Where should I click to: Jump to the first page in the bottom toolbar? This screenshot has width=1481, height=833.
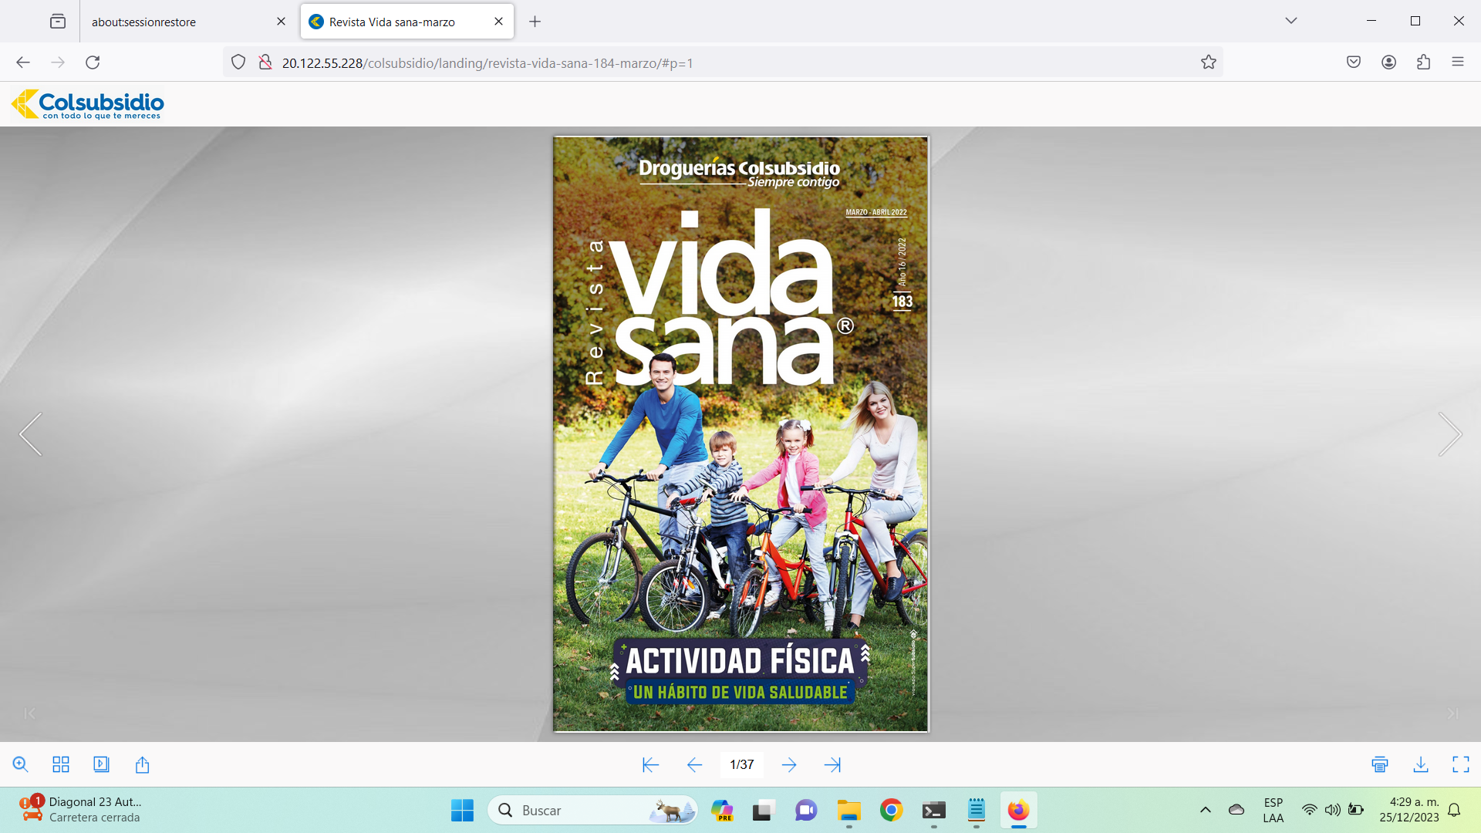650,764
